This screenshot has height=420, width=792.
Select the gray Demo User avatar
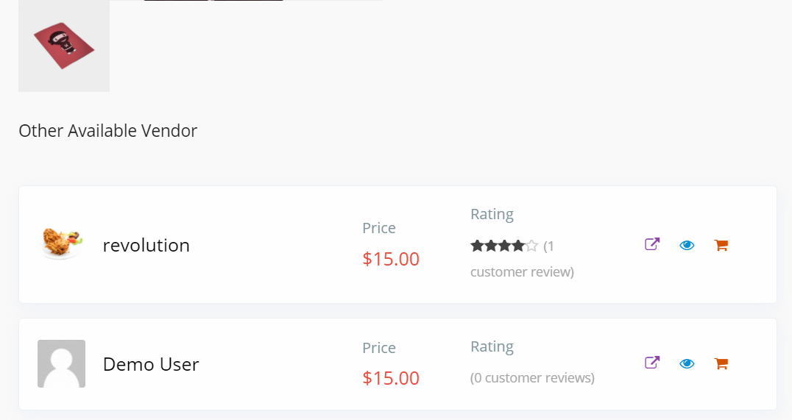point(62,363)
